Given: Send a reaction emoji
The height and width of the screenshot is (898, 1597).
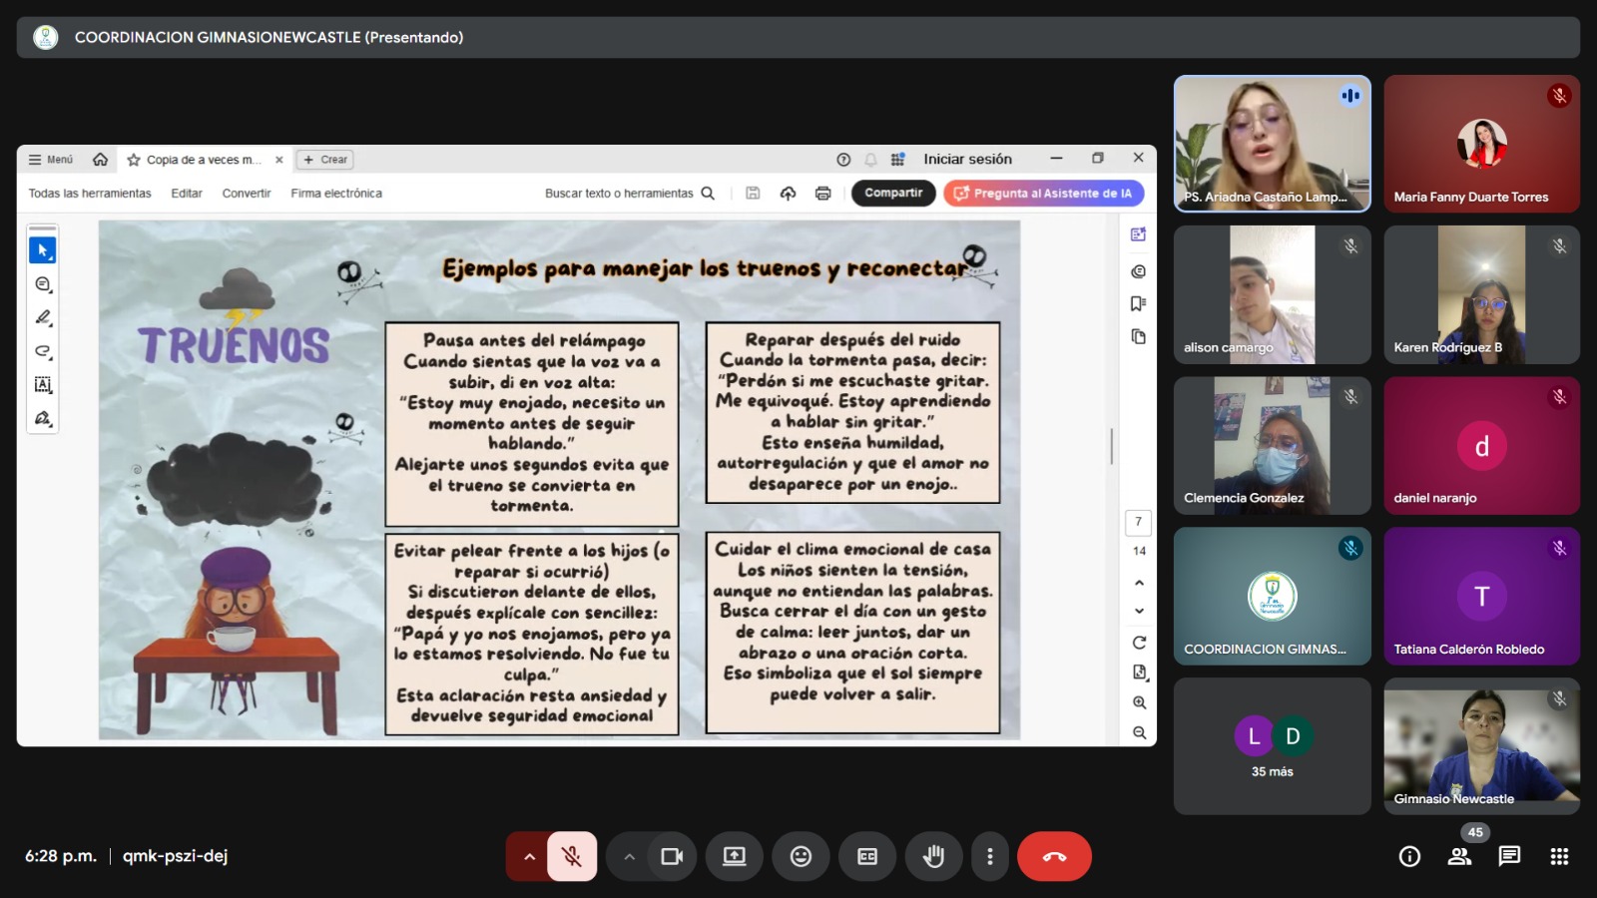Looking at the screenshot, I should point(800,856).
